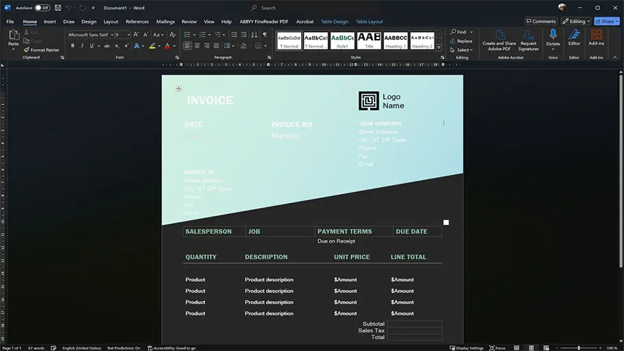Image resolution: width=624 pixels, height=351 pixels.
Task: Click the Share button
Action: 606,21
